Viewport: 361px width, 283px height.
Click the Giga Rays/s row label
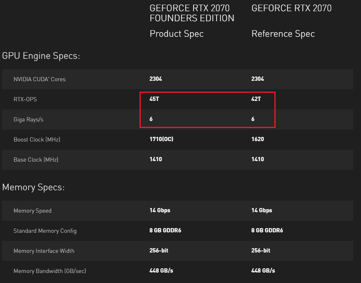pyautogui.click(x=28, y=119)
